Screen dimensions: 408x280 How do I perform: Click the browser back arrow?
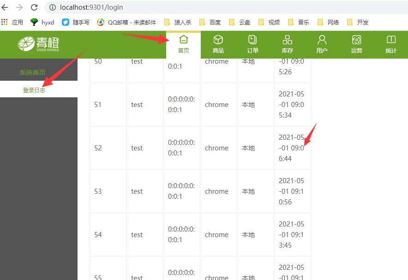tap(5, 7)
